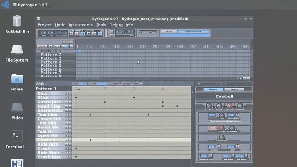Show the Instrument rack panel
297x167 pixels.
coord(194,32)
